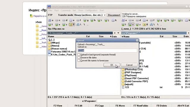Switch right panel to network drive g

tap(159, 20)
